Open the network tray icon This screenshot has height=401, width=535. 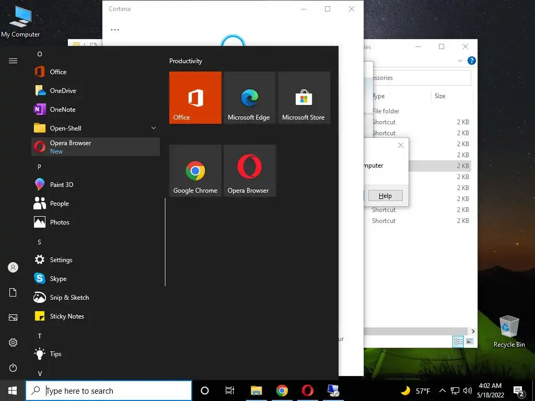(x=455, y=391)
